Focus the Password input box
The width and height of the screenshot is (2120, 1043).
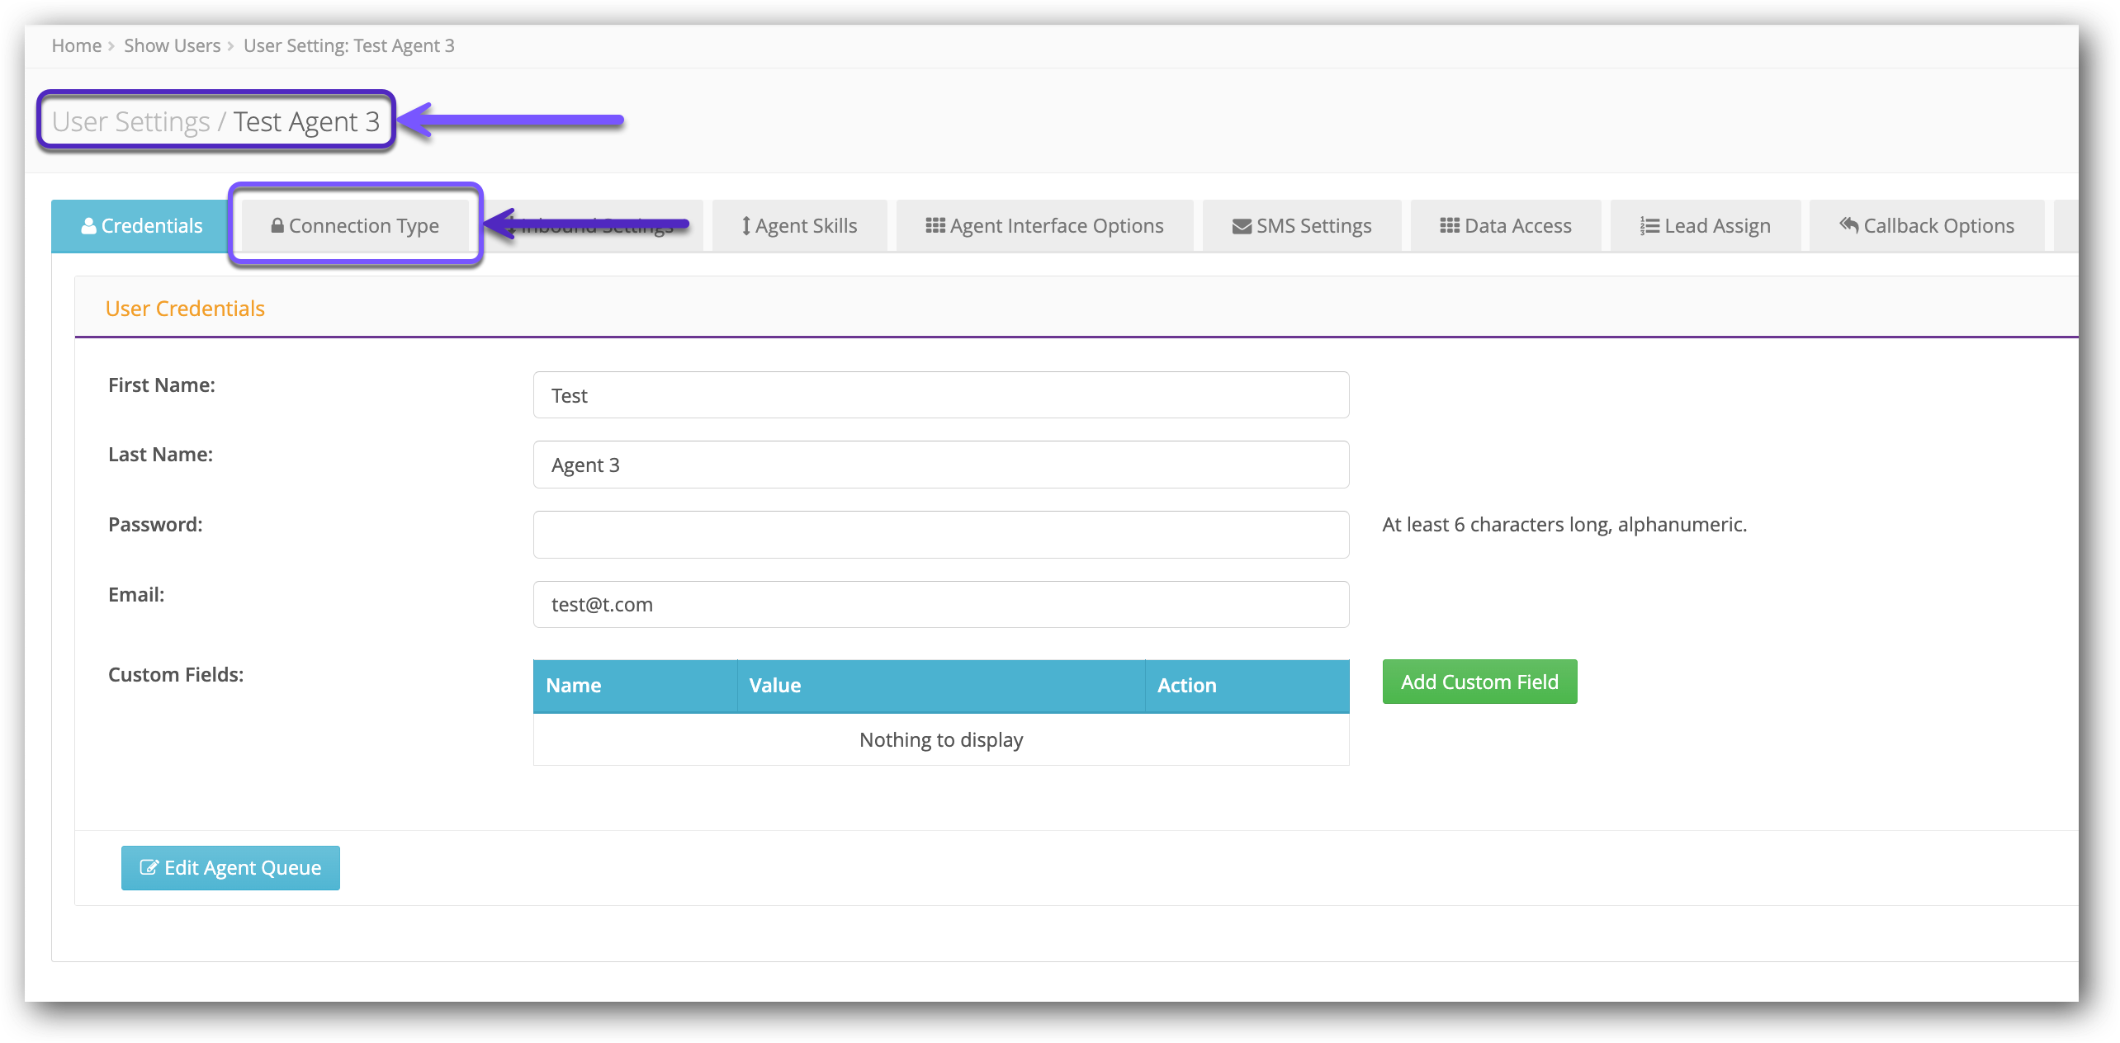[940, 535]
